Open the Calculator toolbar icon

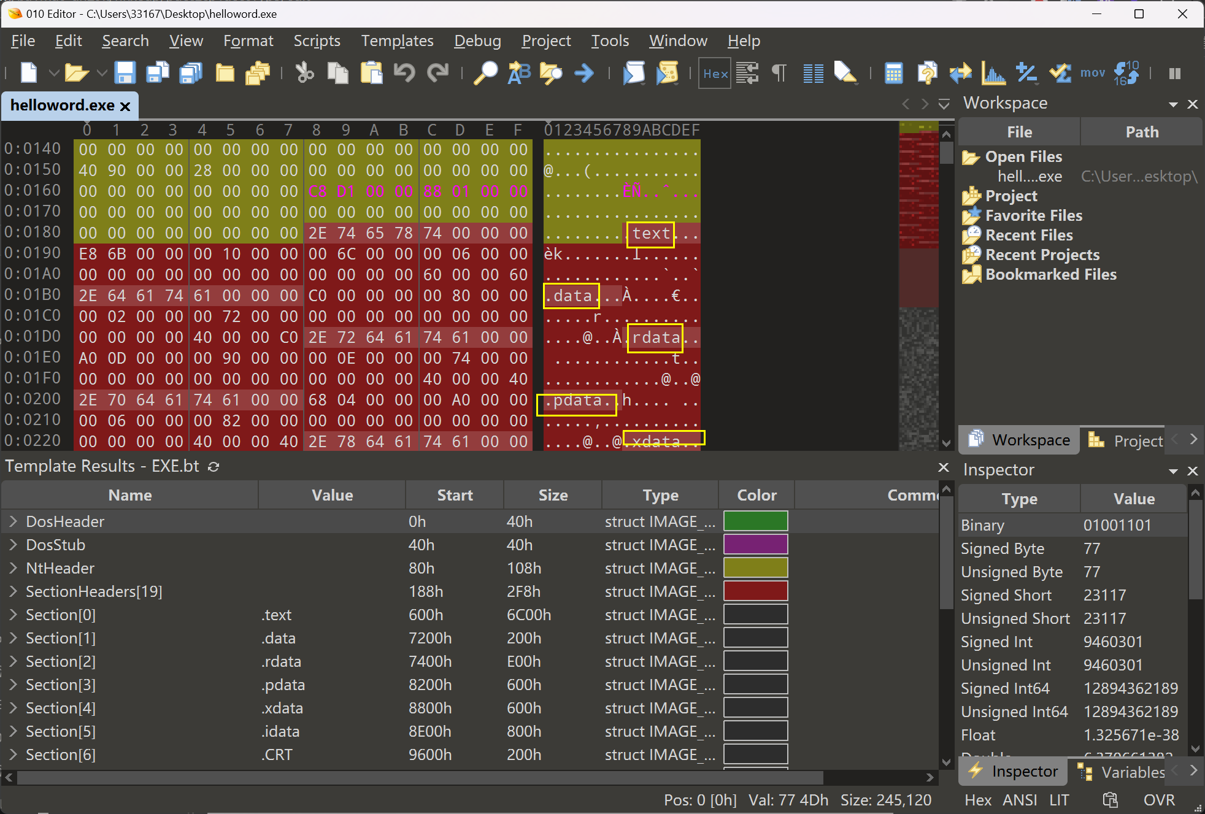coord(893,73)
